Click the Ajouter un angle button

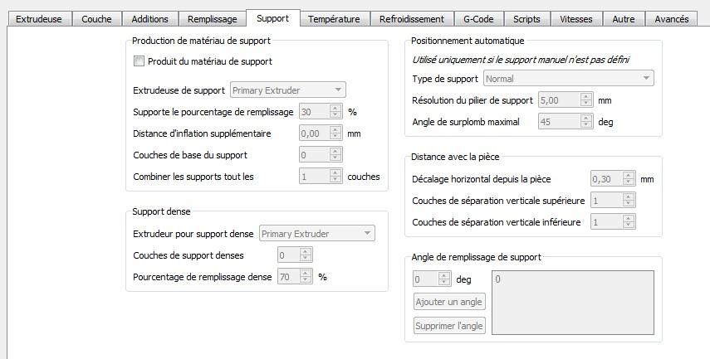pyautogui.click(x=449, y=302)
